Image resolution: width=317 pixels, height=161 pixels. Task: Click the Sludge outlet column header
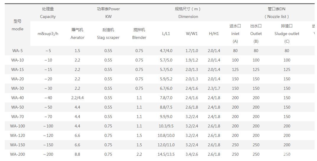click(287, 34)
